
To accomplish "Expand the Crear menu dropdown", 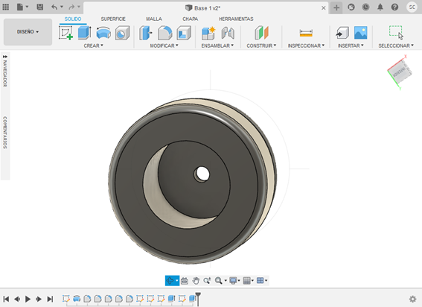I will [x=93, y=45].
